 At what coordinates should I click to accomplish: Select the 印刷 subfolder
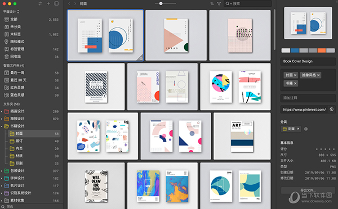(x=34, y=163)
